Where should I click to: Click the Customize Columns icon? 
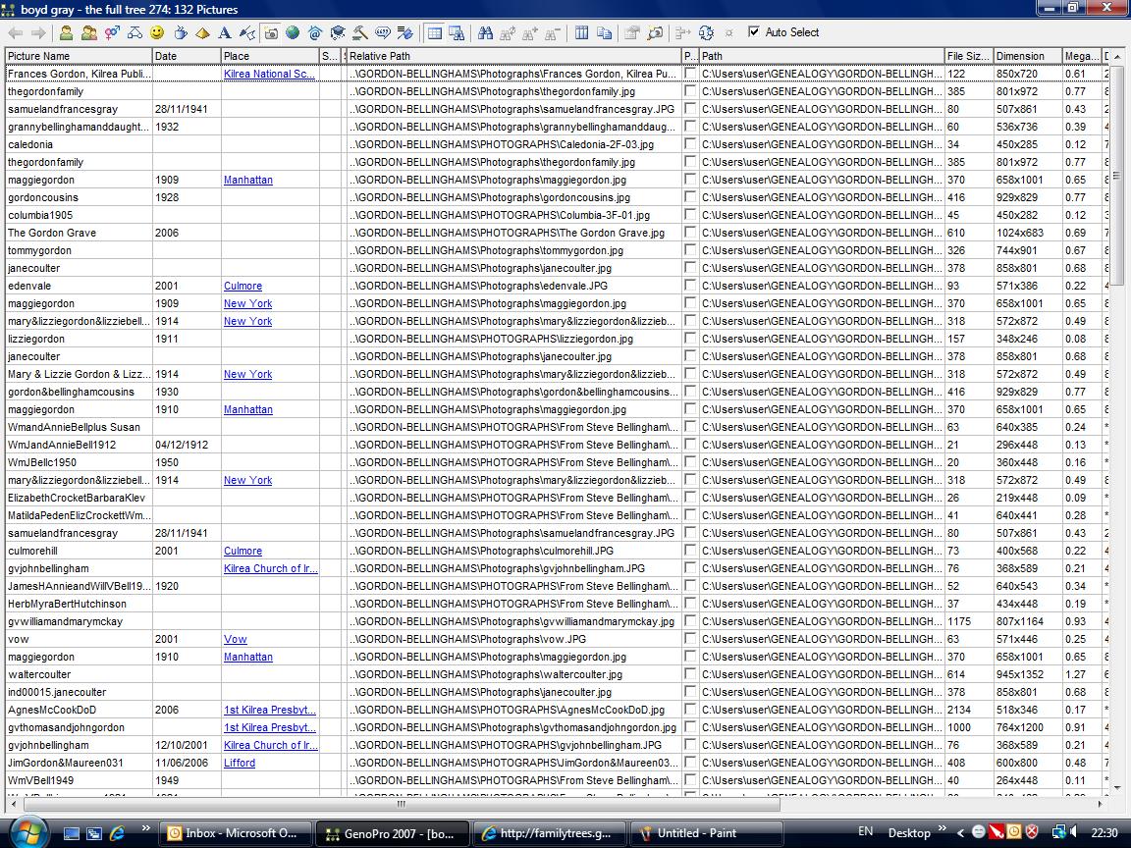[x=581, y=33]
